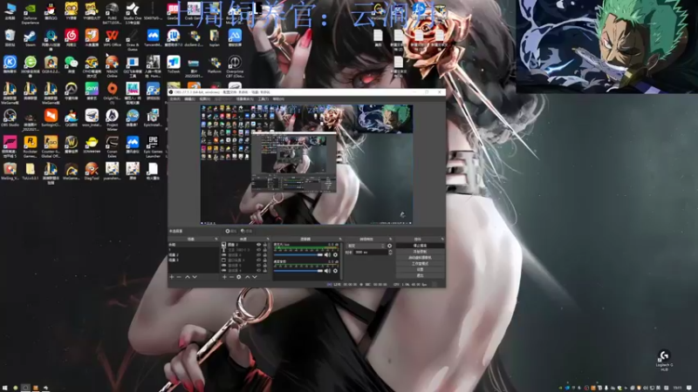Open Logitech G HUB desktop icon
The height and width of the screenshot is (392, 698).
pos(664,360)
